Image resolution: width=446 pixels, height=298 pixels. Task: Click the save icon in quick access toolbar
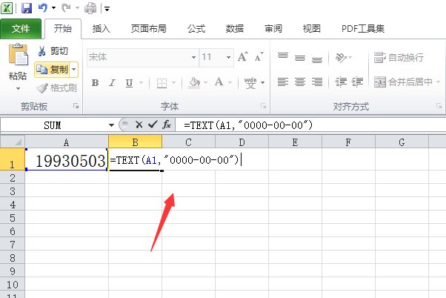point(27,8)
